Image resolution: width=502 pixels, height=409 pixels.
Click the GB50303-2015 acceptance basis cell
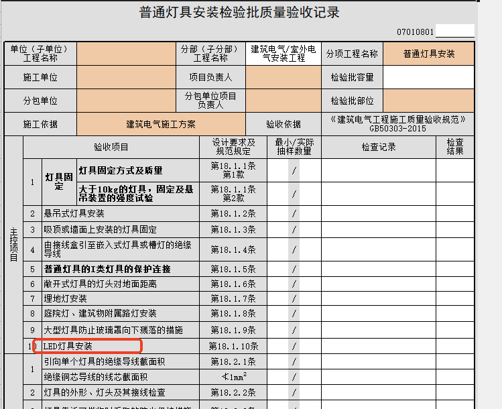397,124
